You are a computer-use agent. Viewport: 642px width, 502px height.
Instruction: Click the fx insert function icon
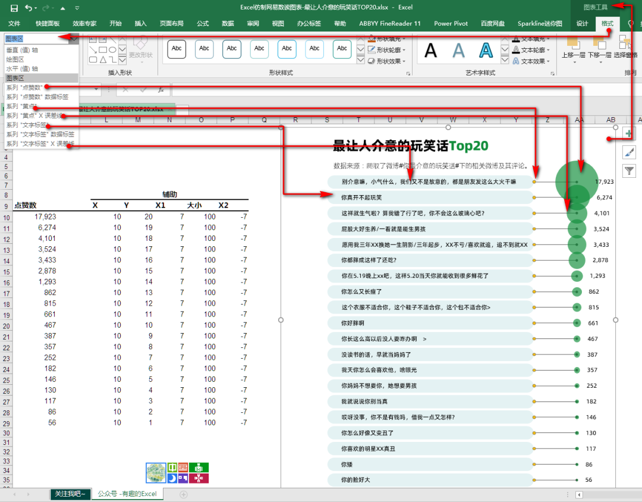[161, 89]
